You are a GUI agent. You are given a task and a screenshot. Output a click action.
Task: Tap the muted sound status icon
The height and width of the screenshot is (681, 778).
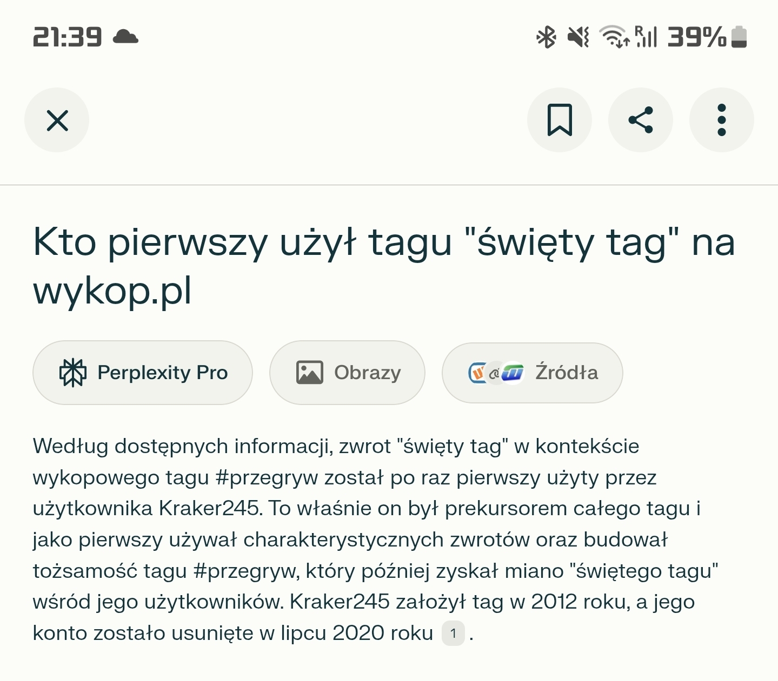[x=578, y=37]
